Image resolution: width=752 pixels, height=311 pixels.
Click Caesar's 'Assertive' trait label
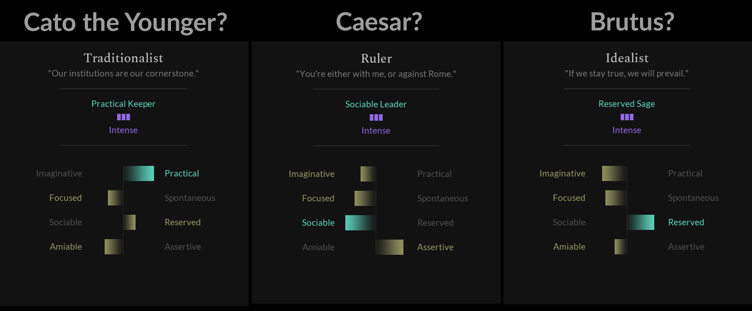point(435,247)
